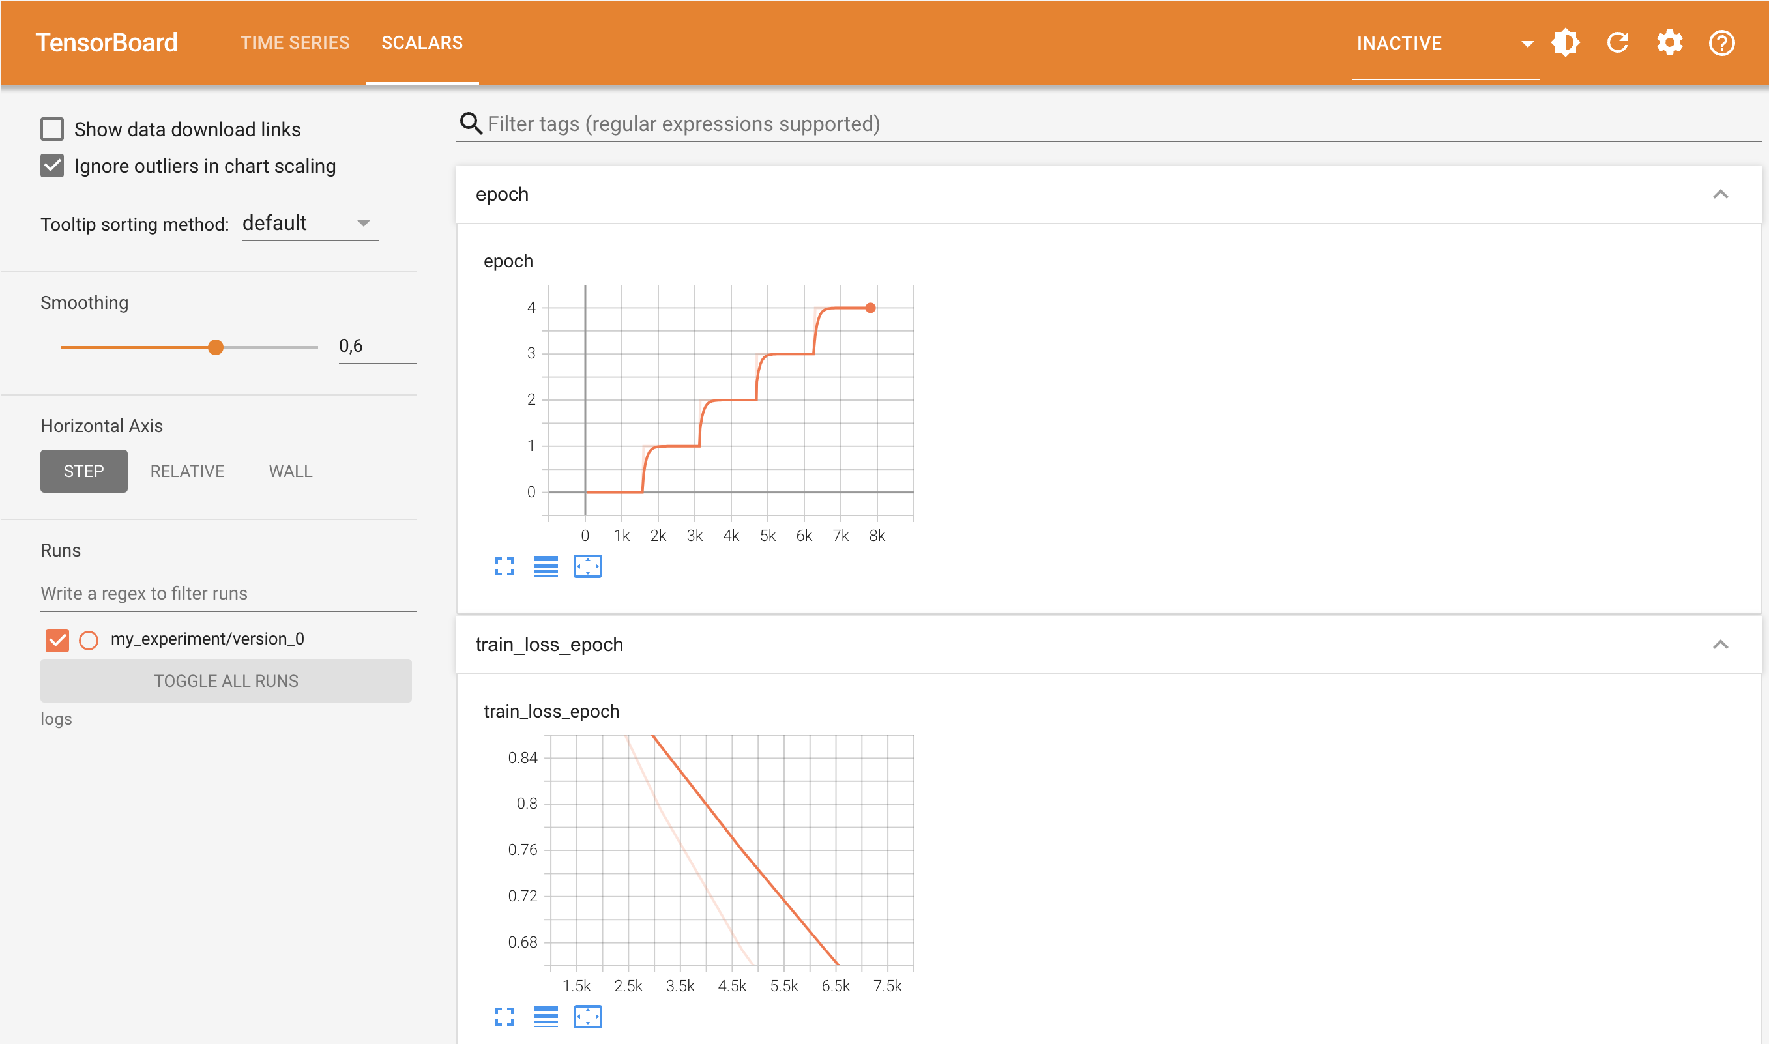Click the smoothing slider handle
Screen dimensions: 1769x1044
[x=216, y=347]
